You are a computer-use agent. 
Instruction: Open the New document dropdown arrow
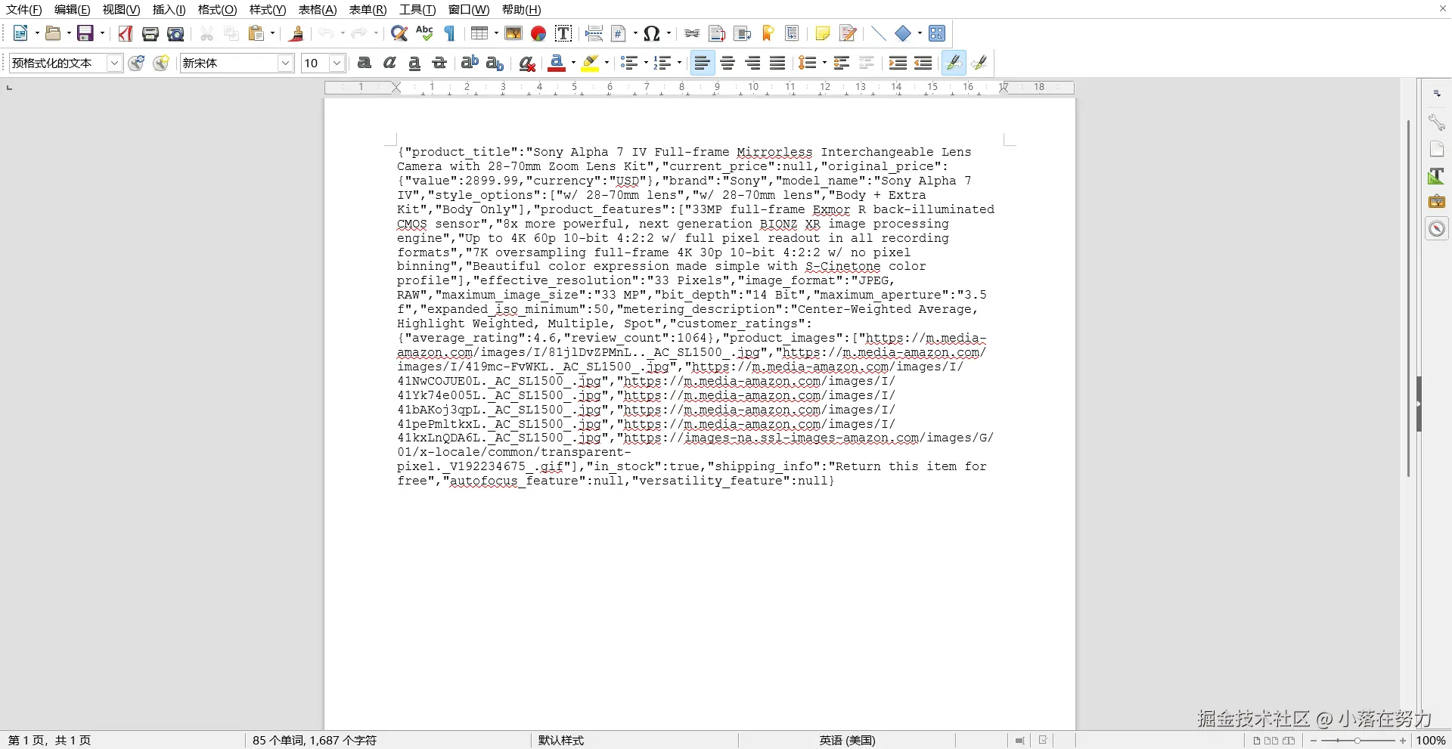(x=36, y=33)
